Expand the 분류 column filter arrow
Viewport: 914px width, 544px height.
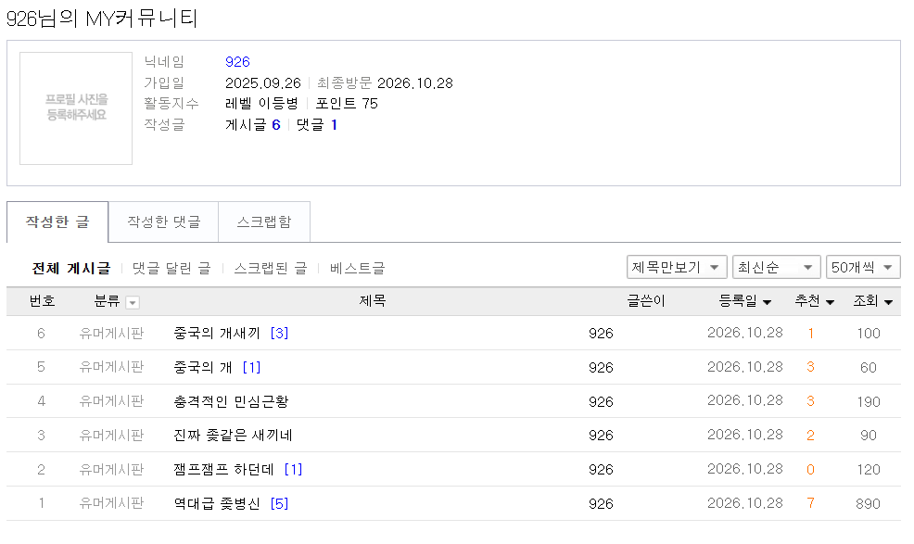[x=133, y=303]
